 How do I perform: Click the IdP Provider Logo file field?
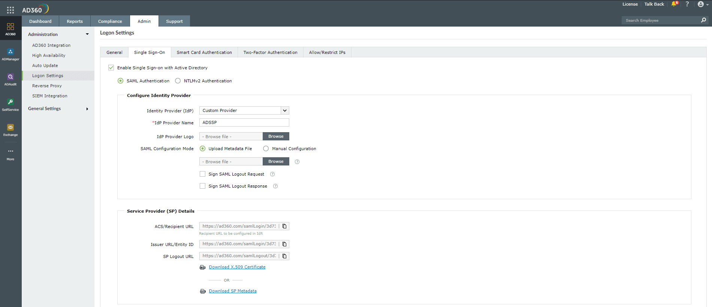(231, 136)
